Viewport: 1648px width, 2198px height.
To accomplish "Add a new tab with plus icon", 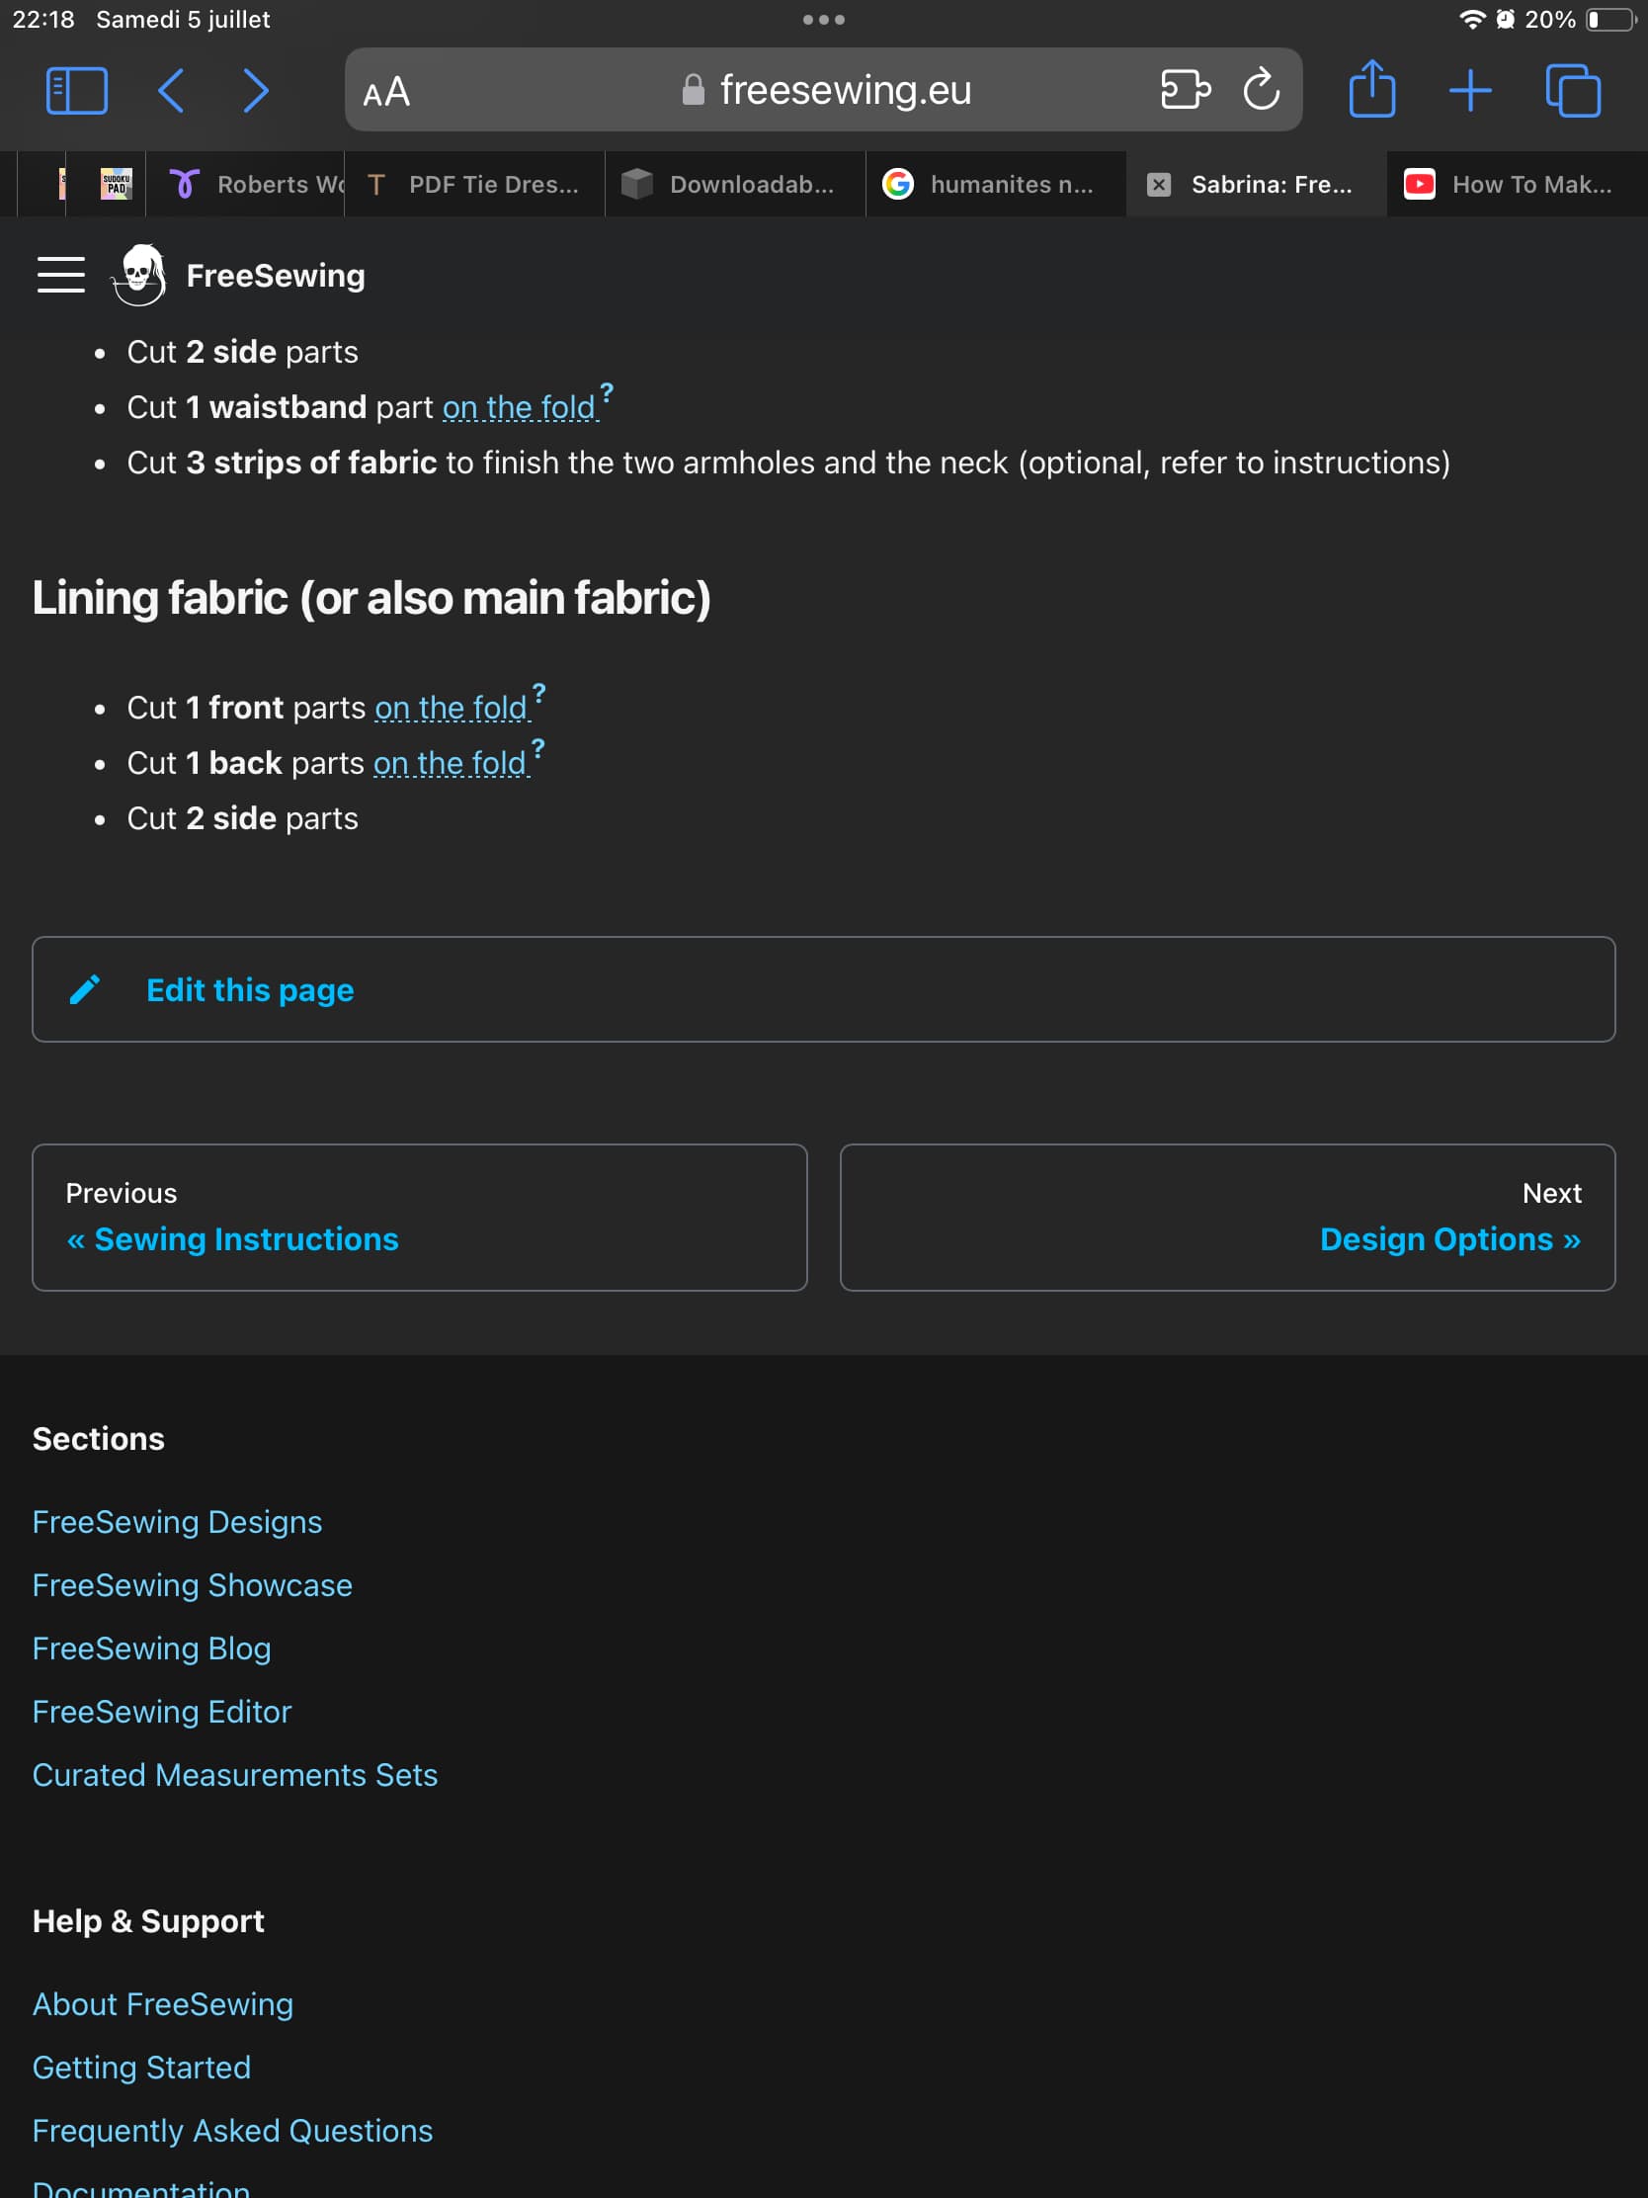I will pos(1470,90).
